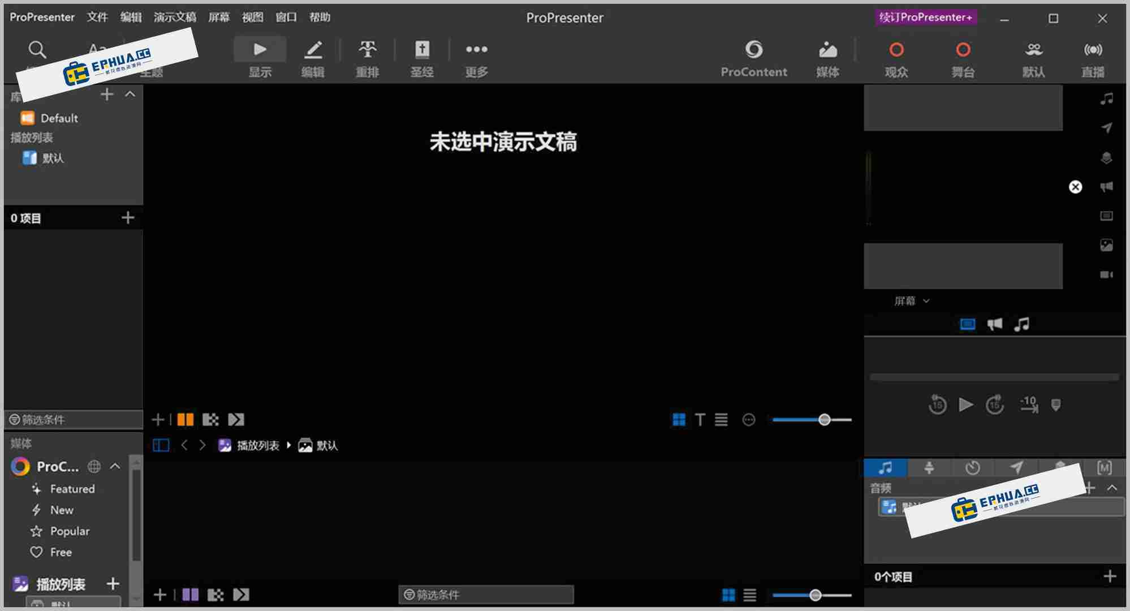1130x611 pixels.
Task: Add an item next to 0 项目
Action: click(x=128, y=218)
